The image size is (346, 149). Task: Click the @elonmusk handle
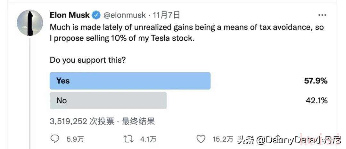coord(124,15)
